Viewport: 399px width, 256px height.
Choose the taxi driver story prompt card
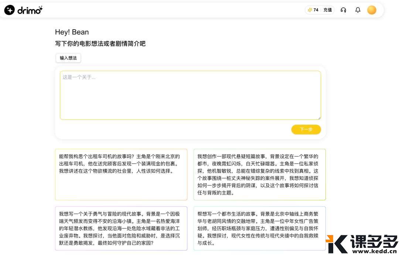tap(121, 175)
